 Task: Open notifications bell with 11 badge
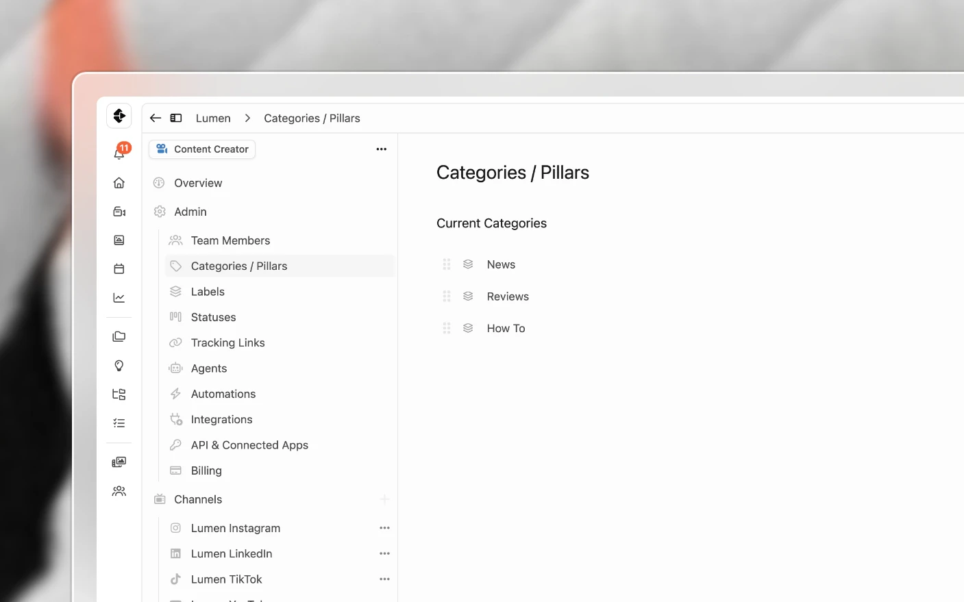point(119,153)
